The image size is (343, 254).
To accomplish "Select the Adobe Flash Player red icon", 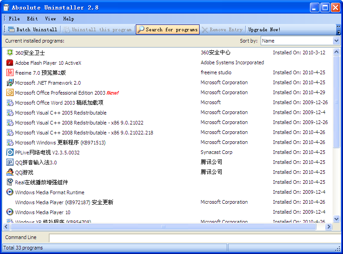I will pyautogui.click(x=10, y=63).
